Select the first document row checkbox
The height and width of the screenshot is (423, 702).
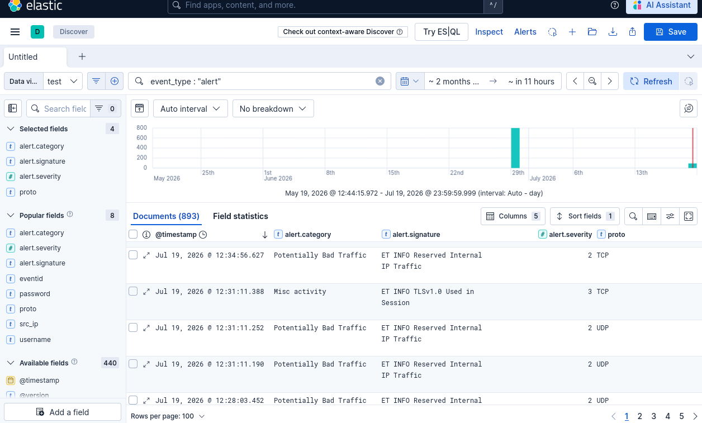click(133, 255)
